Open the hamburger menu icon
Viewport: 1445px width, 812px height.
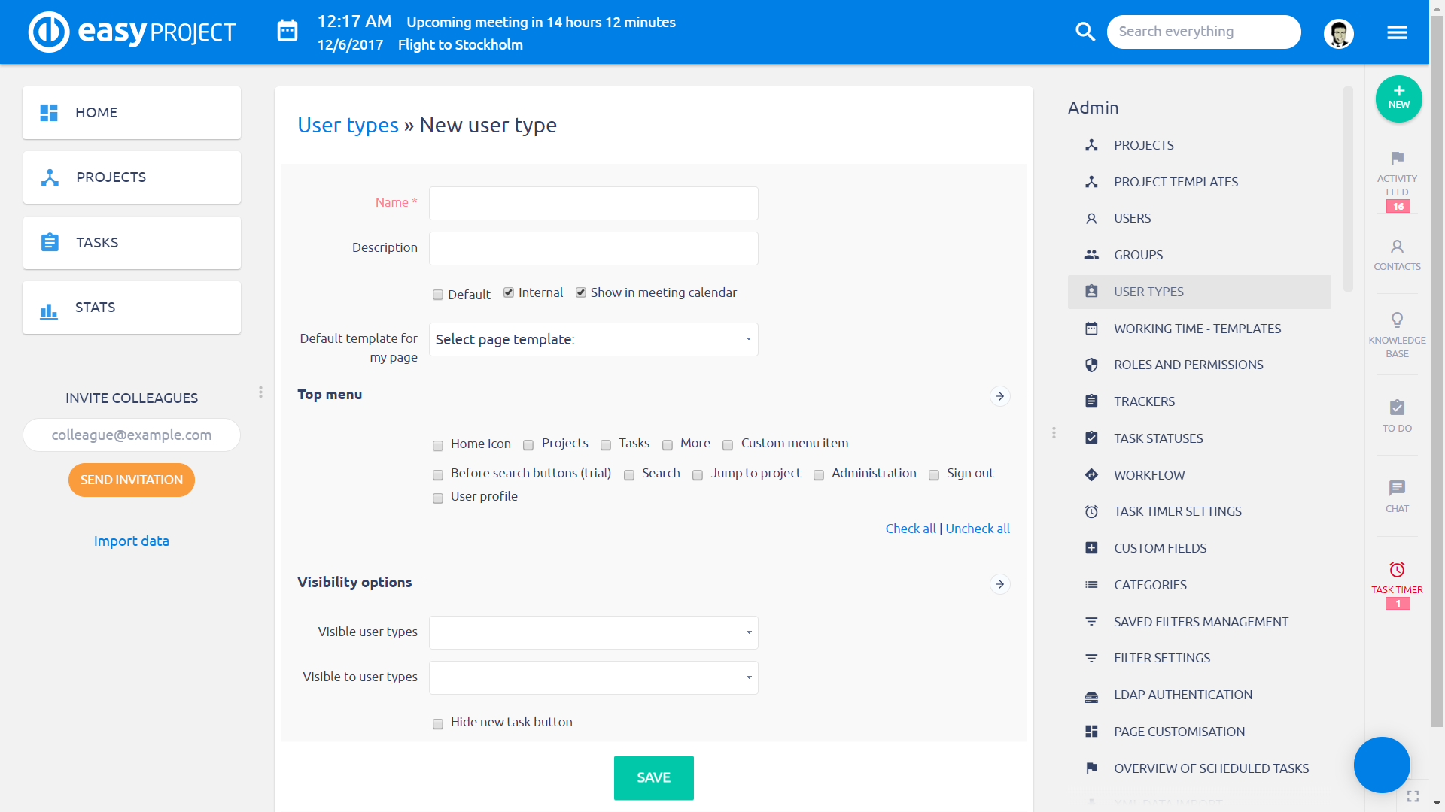(x=1397, y=32)
